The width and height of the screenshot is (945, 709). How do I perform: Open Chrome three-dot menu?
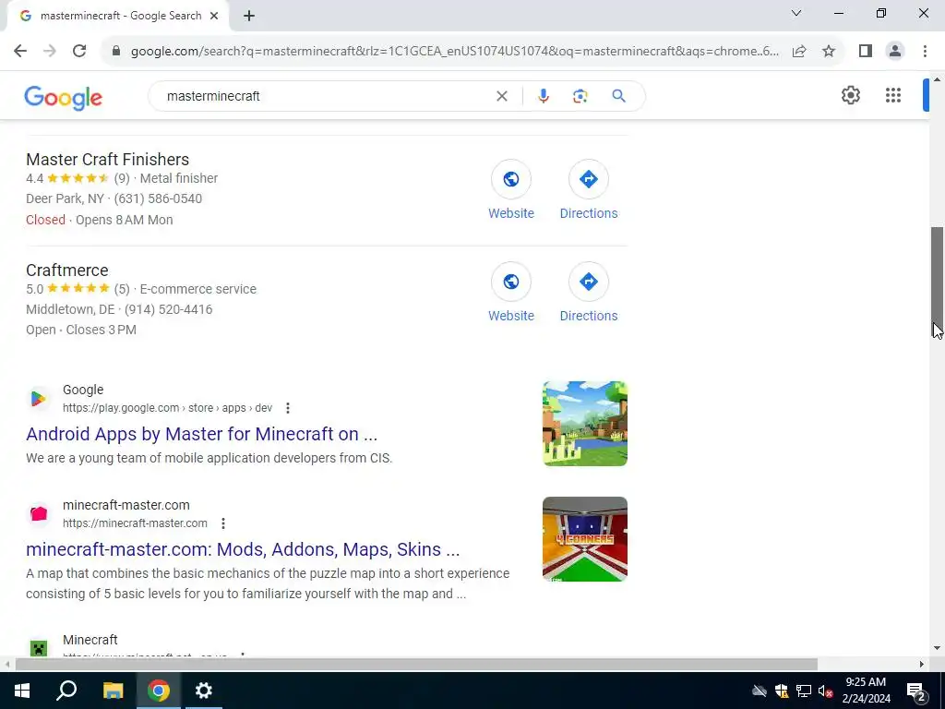[x=925, y=52]
